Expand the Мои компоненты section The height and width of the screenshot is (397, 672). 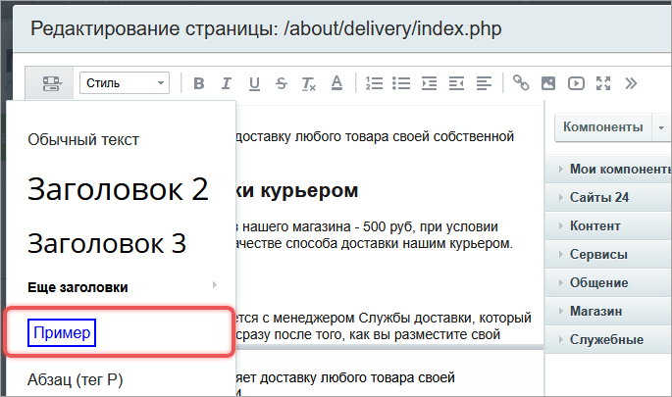coord(608,170)
